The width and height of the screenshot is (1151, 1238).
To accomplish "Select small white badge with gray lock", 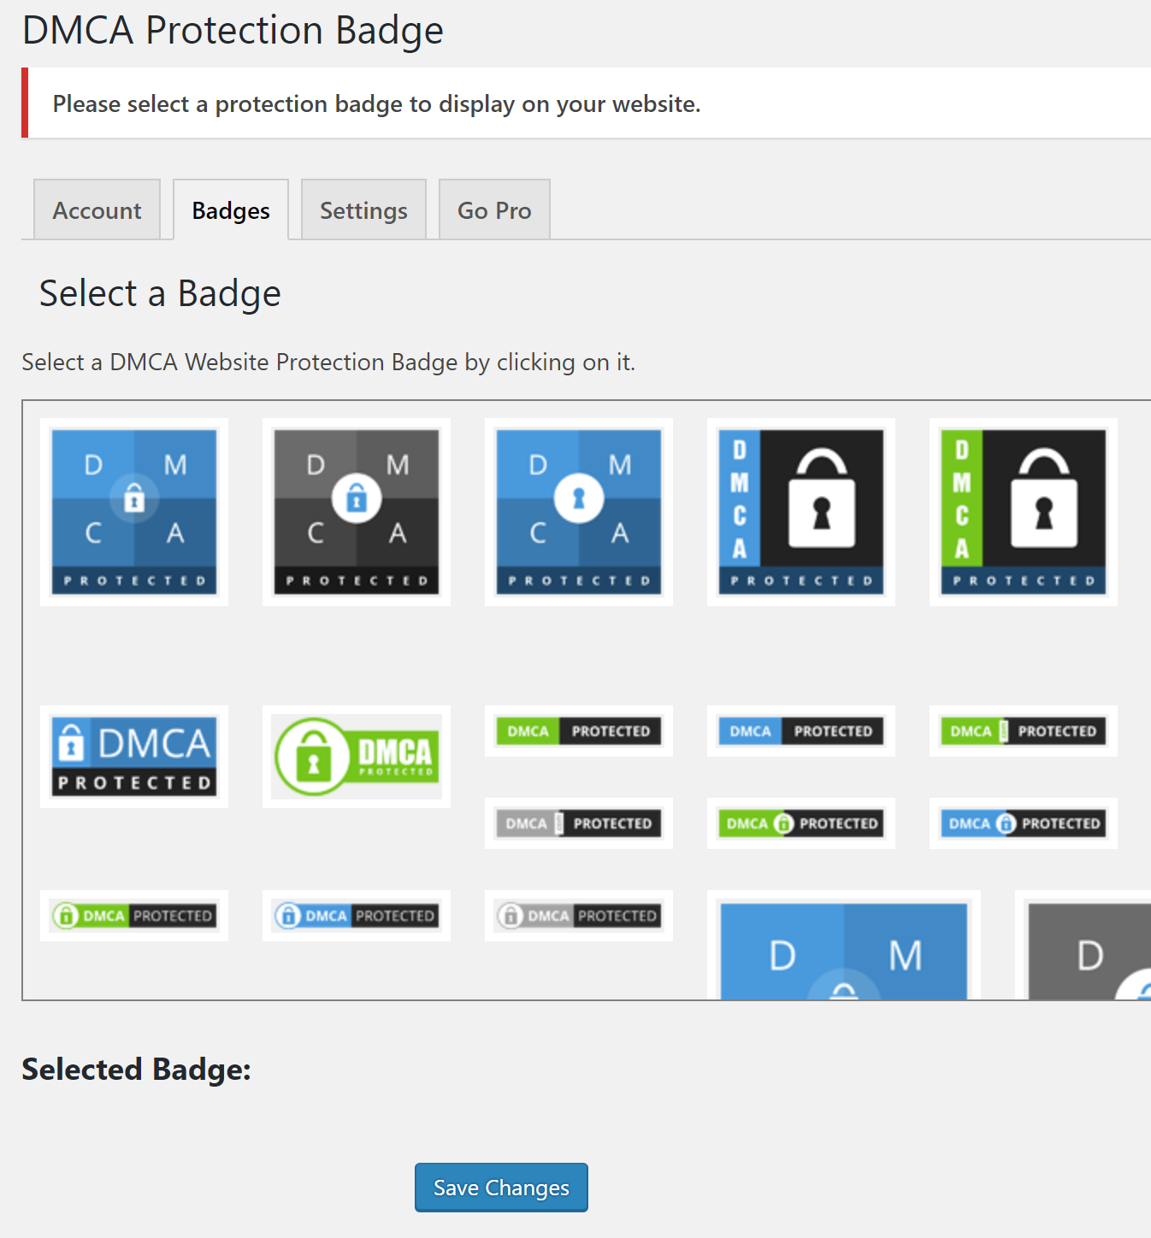I will [579, 916].
